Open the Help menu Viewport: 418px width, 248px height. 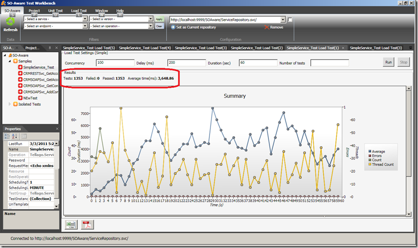pos(120,11)
